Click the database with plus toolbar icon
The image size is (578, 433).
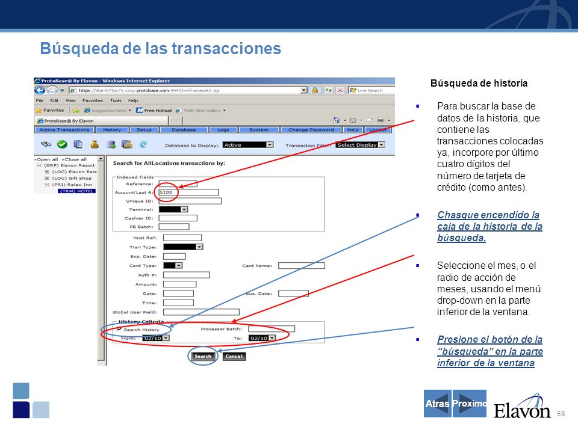pyautogui.click(x=111, y=144)
